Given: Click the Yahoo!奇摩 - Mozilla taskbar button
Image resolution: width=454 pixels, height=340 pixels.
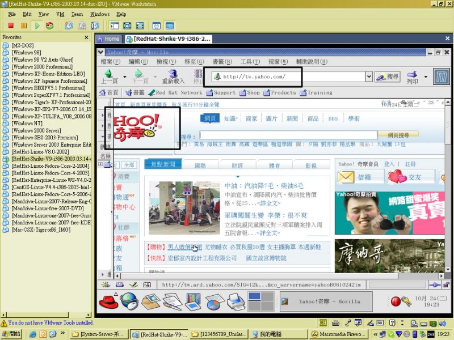Looking at the screenshot, I should pos(326,301).
